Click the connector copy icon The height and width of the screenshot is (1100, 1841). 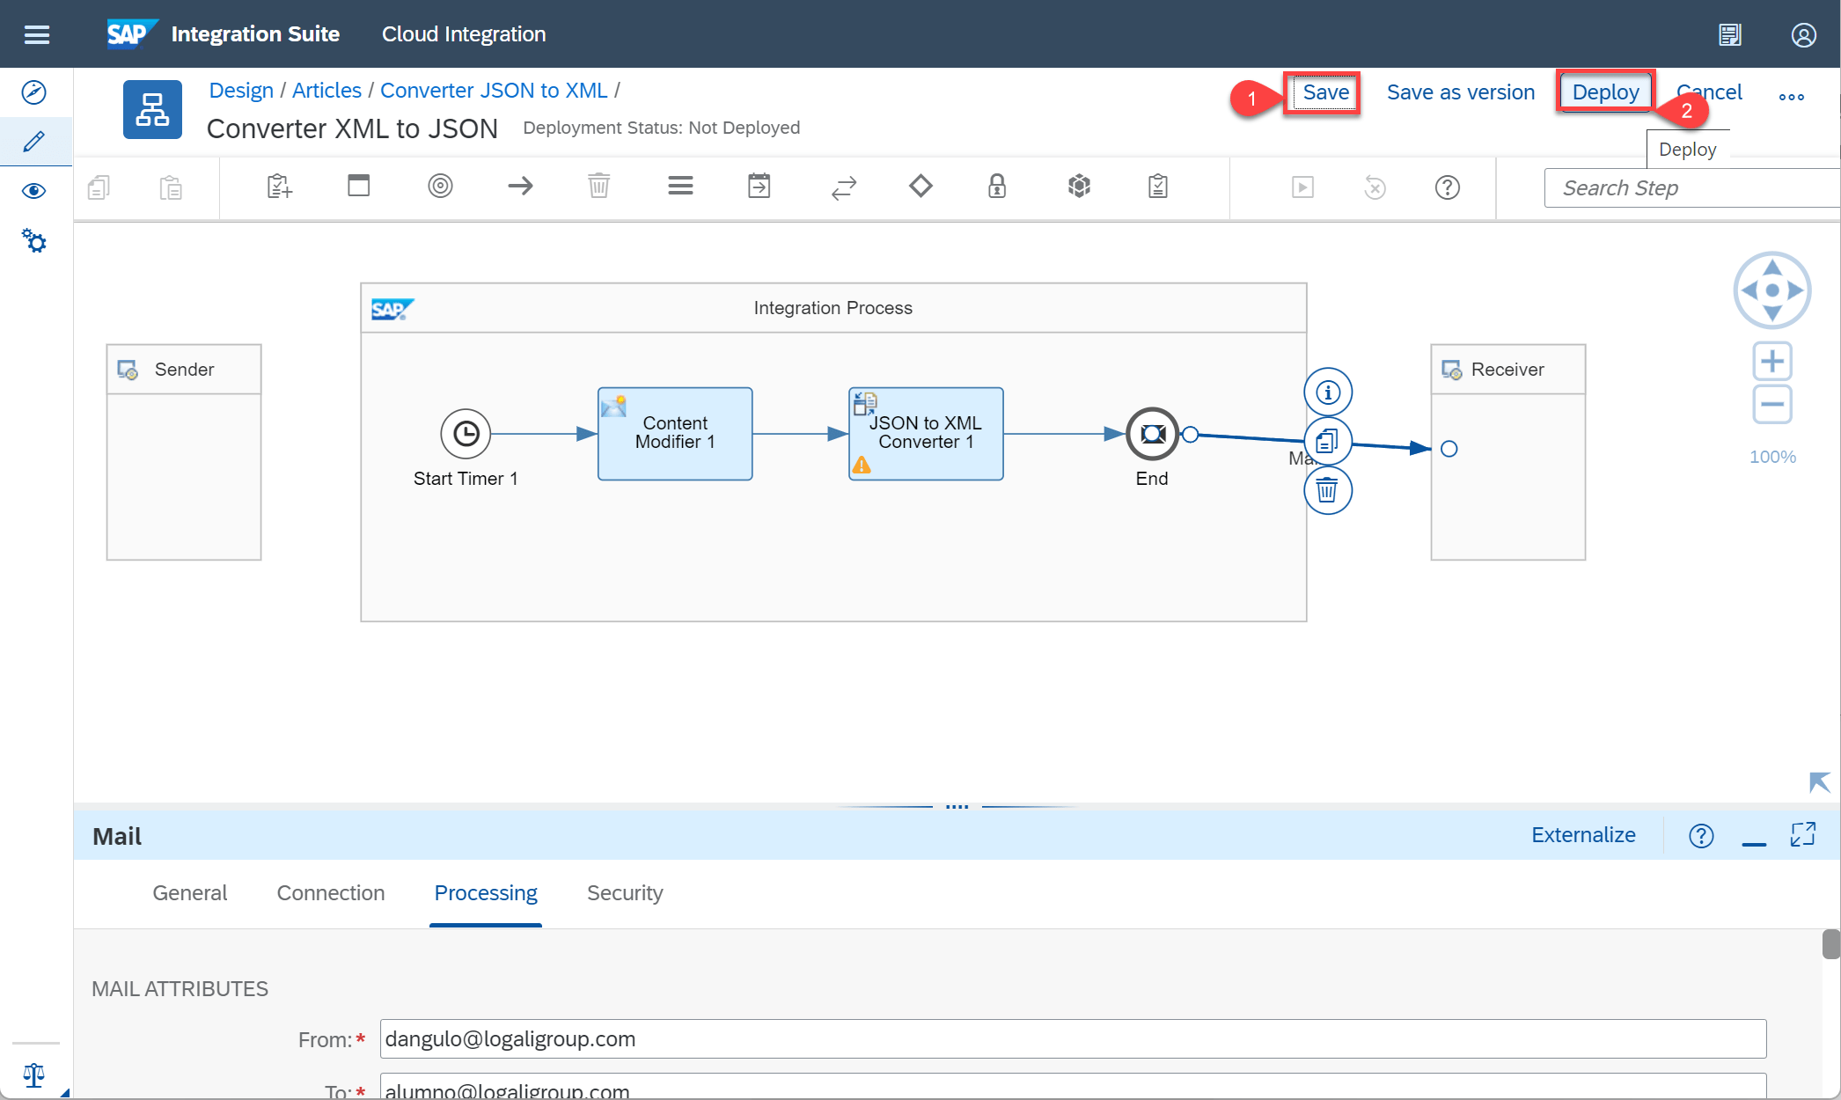click(1328, 441)
